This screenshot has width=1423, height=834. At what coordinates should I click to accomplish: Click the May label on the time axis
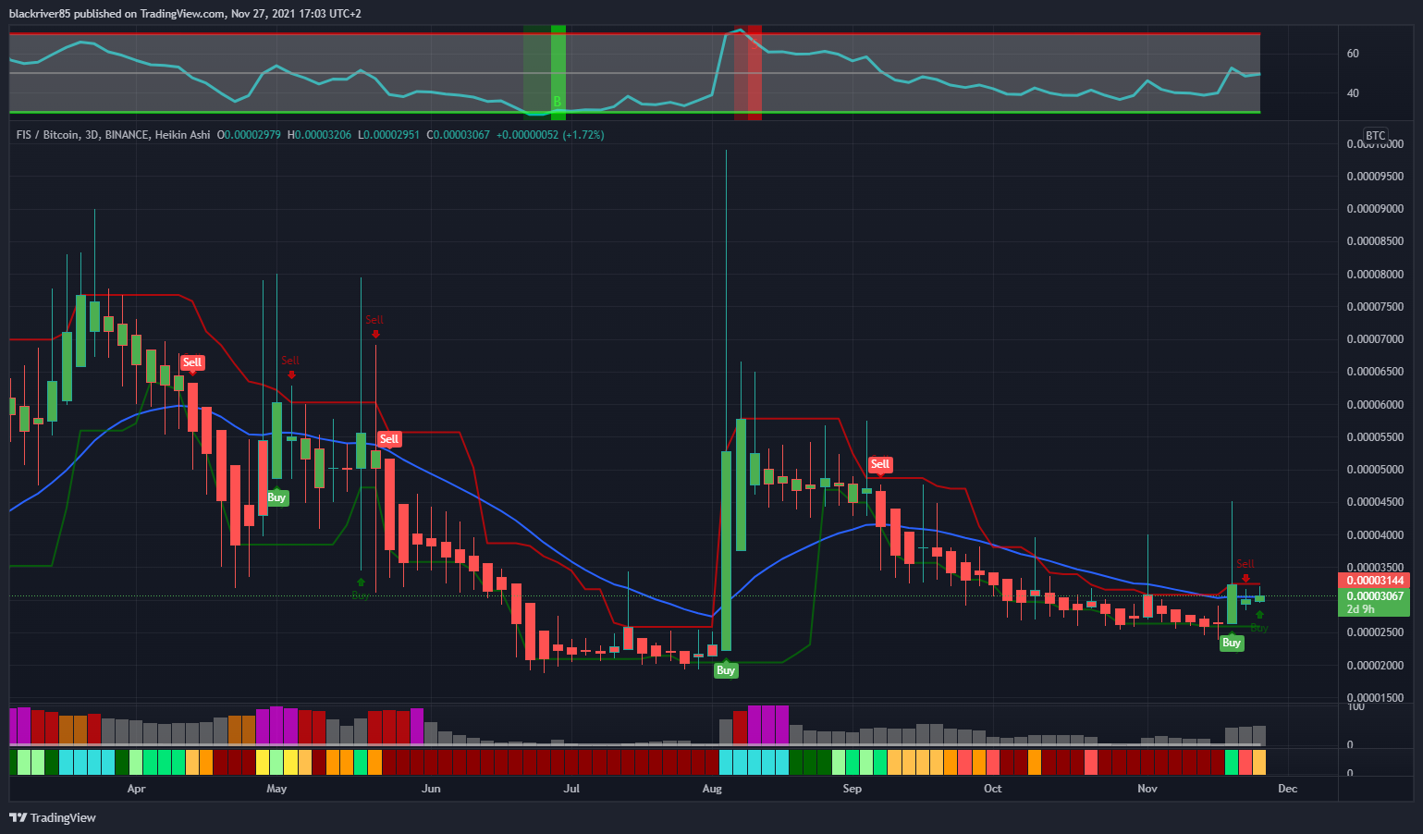(x=276, y=789)
